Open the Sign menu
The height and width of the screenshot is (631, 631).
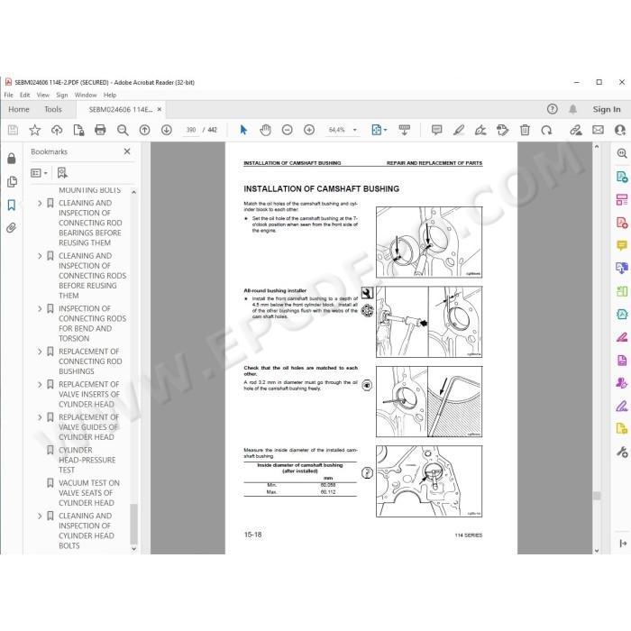coord(62,95)
